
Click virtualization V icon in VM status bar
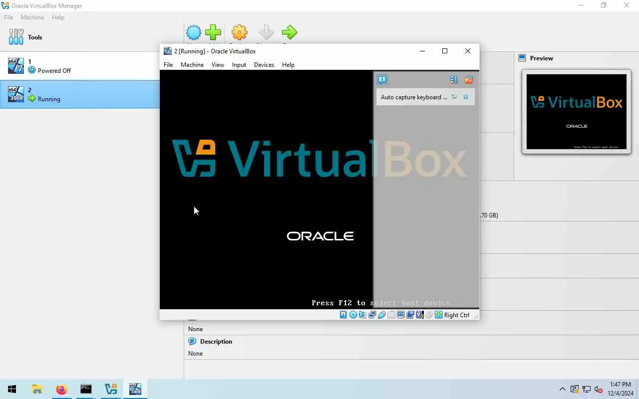420,315
